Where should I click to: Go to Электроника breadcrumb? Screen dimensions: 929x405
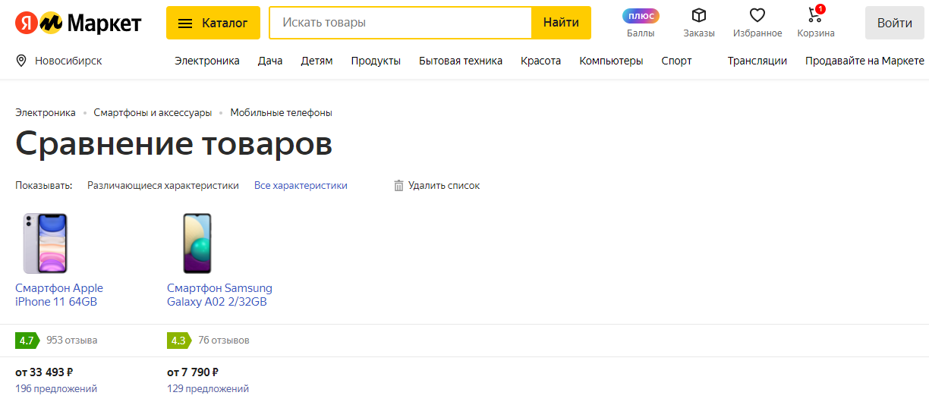point(46,112)
